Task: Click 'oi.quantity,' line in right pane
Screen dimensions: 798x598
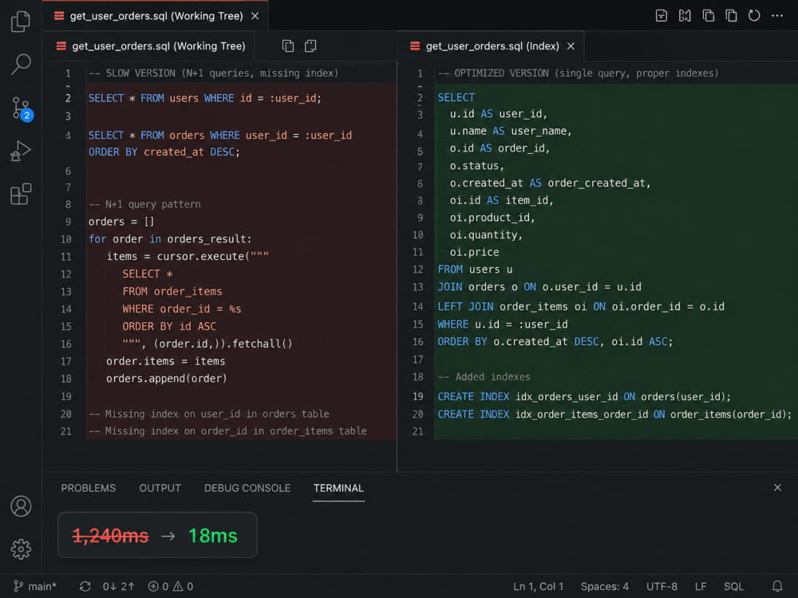Action: (486, 235)
